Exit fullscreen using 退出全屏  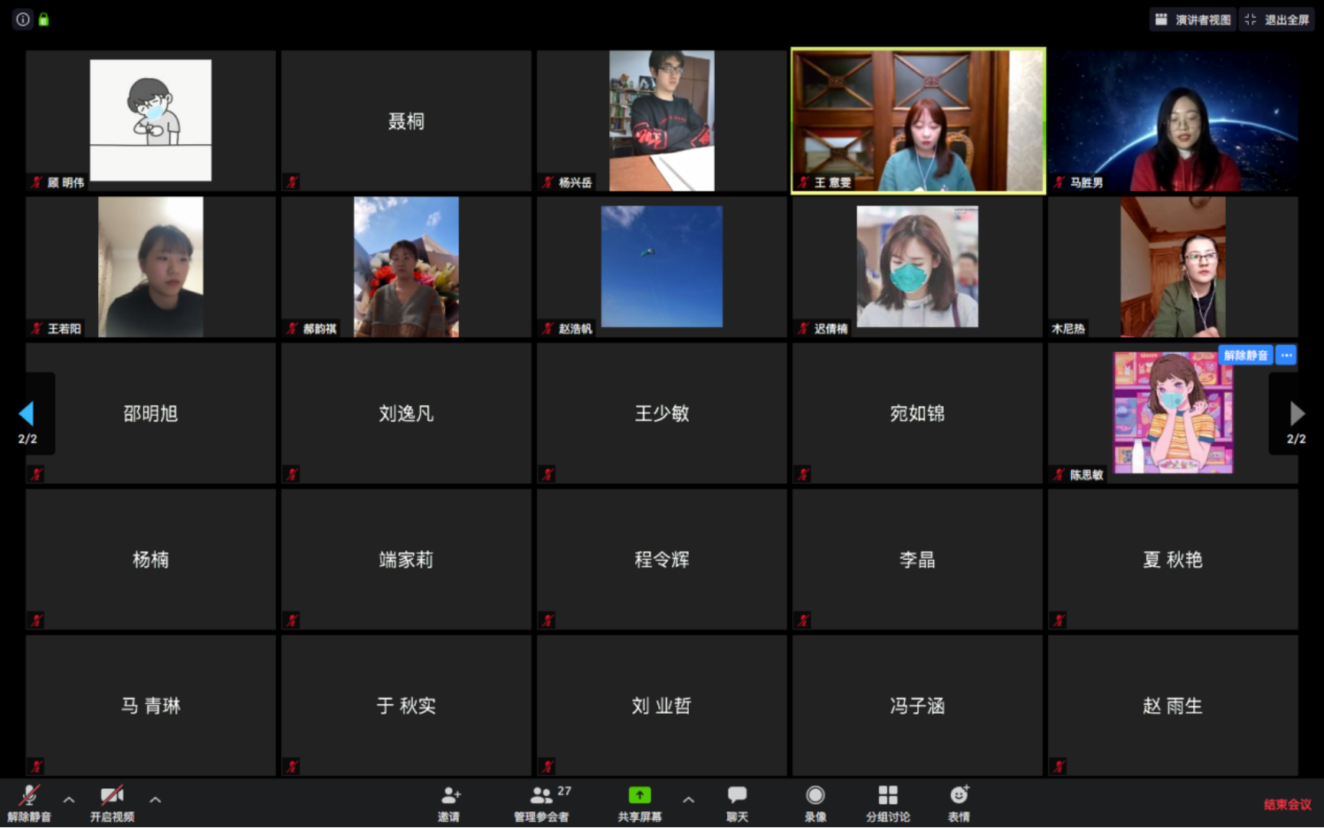pos(1276,19)
